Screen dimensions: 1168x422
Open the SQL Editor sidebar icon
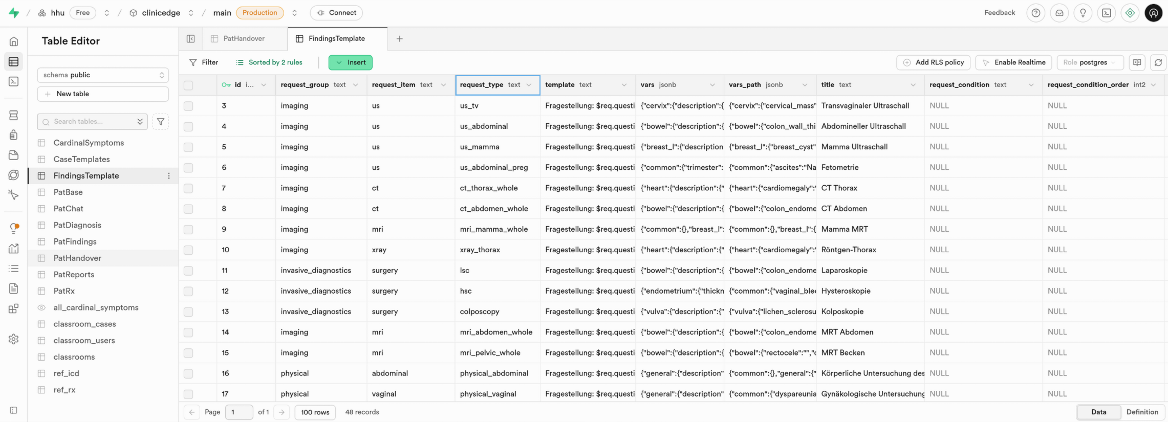(14, 81)
